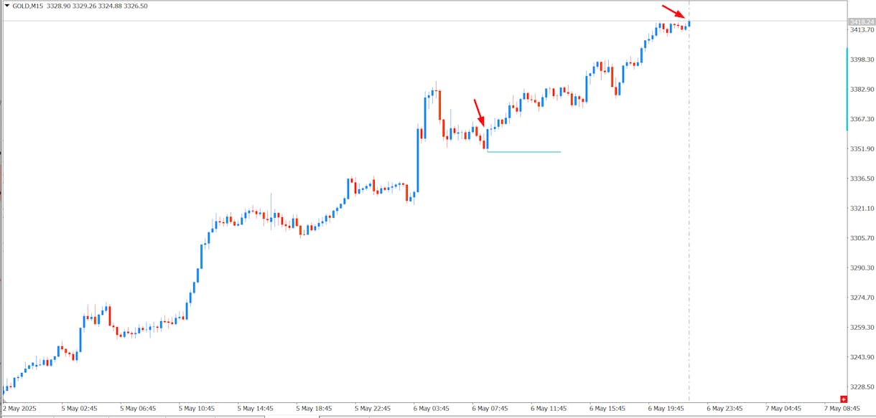Click the 2 May 2025 date label
The image size is (876, 418).
click(x=19, y=409)
